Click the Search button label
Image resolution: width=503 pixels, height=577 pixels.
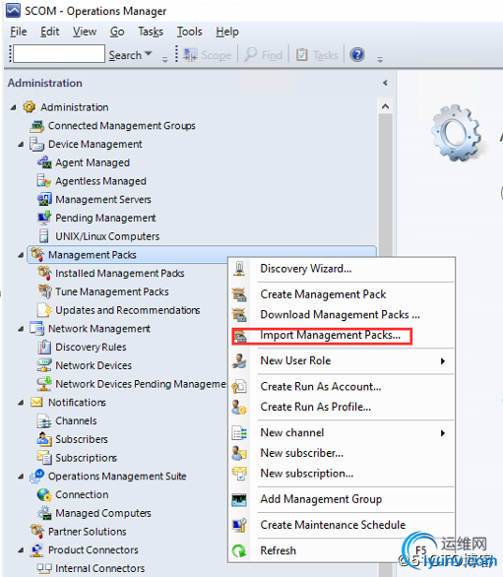click(x=125, y=55)
